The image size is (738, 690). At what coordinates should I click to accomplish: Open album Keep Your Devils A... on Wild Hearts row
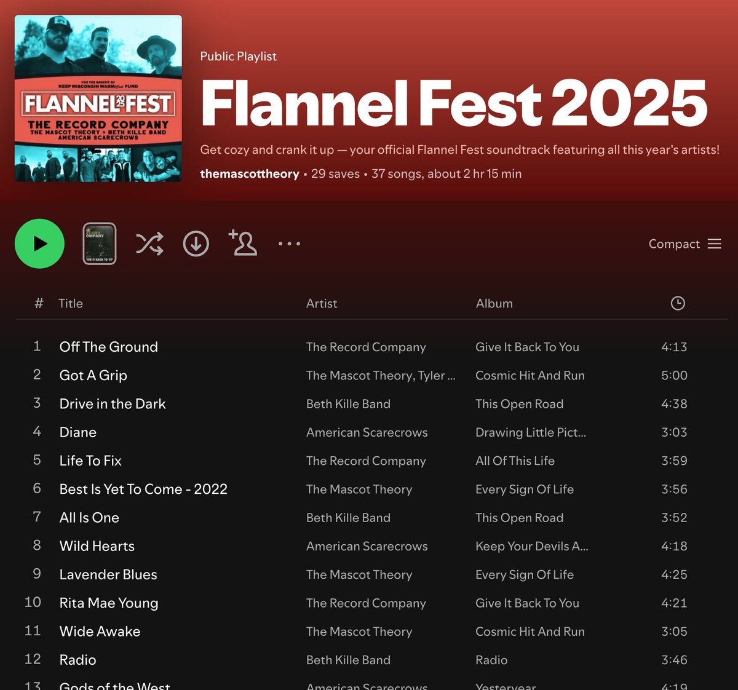coord(532,546)
